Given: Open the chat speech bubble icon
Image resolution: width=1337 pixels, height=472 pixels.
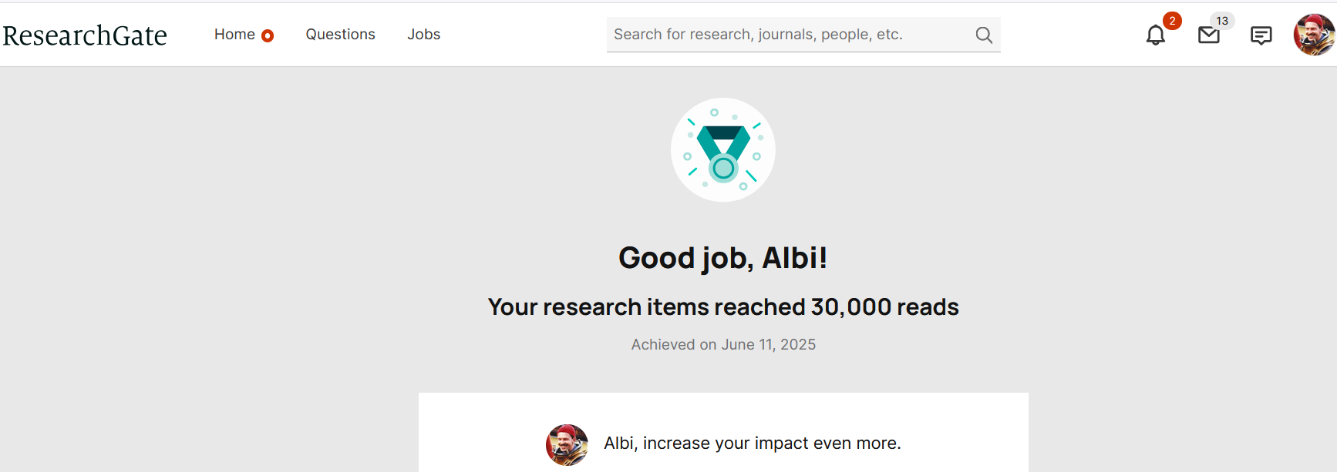Looking at the screenshot, I should click(1261, 35).
